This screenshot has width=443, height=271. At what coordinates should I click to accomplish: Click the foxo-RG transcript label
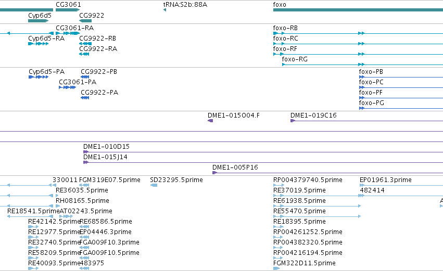(295, 59)
